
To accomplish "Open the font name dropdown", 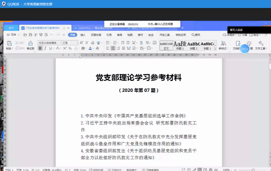I will coord(49,43).
